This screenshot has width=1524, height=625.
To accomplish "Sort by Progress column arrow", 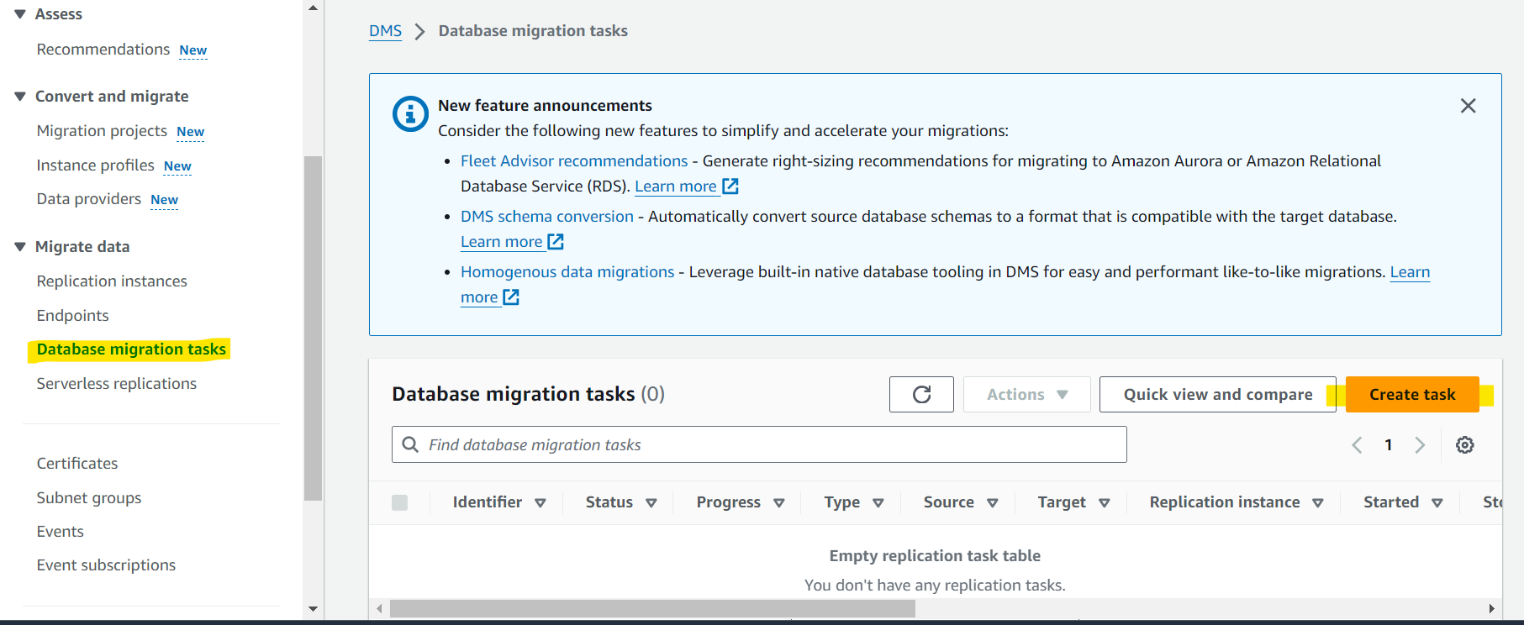I will (779, 503).
